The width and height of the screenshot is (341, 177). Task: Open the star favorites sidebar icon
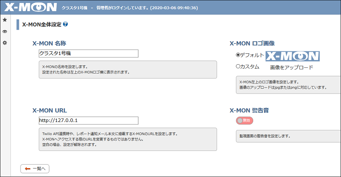[5, 20]
